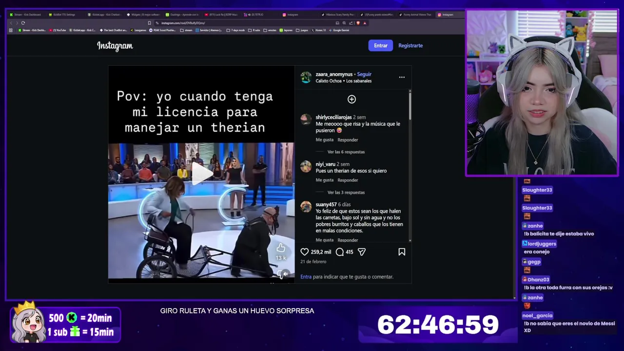Click the browser forward arrow

coord(17,23)
